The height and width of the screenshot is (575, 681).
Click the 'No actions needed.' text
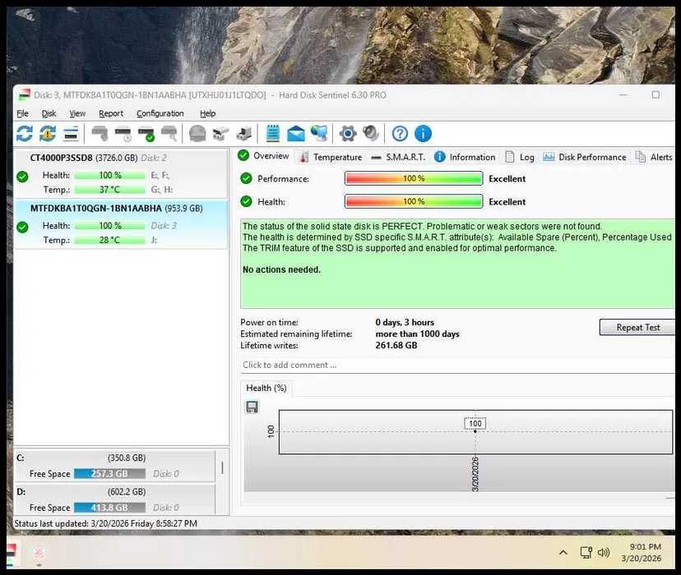tap(281, 269)
